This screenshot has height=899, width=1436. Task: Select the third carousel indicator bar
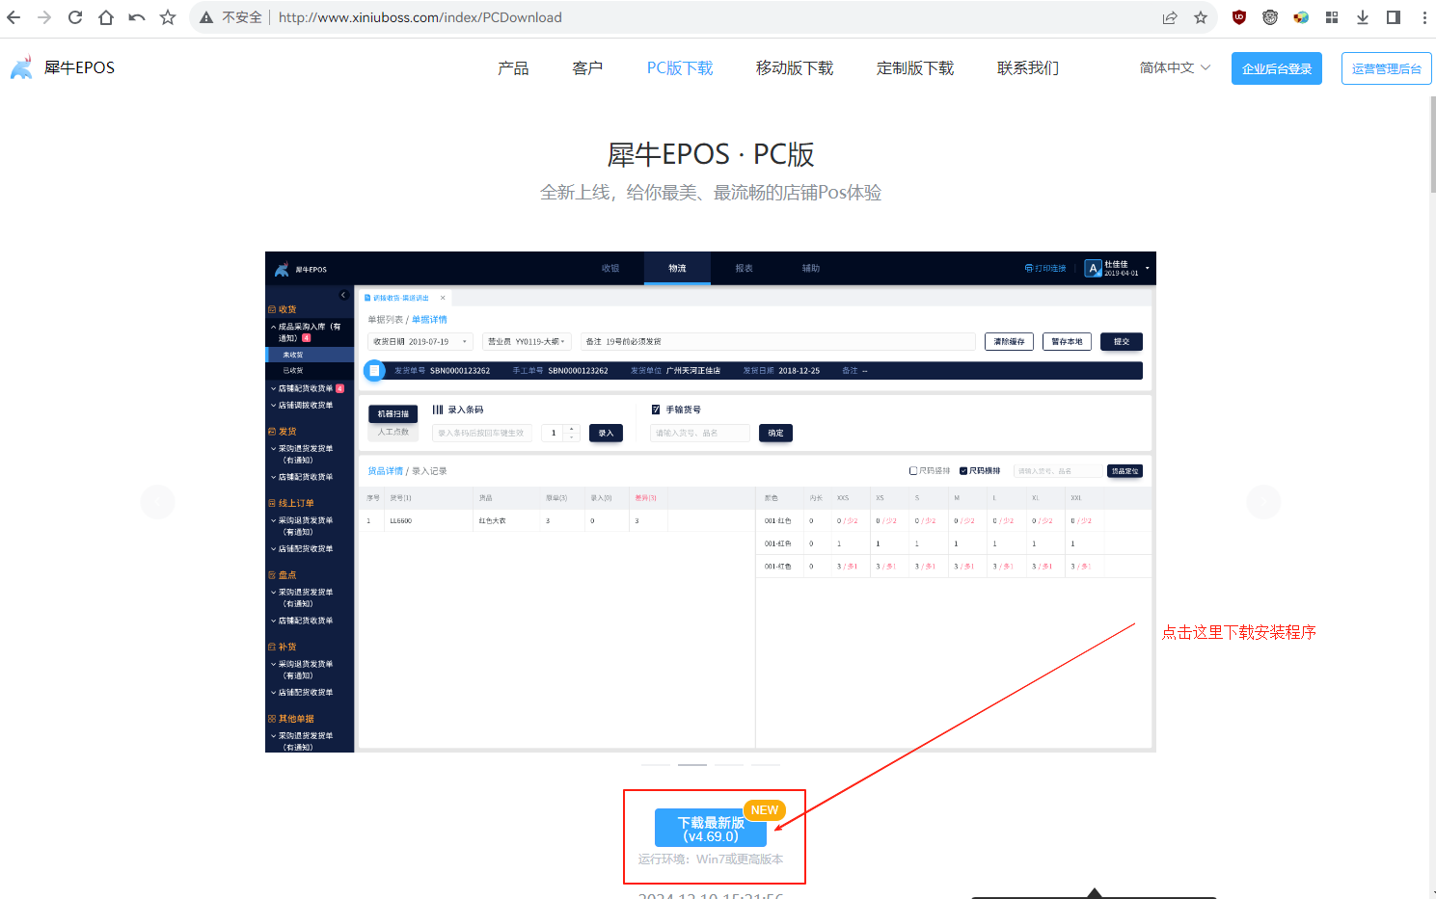pyautogui.click(x=729, y=765)
